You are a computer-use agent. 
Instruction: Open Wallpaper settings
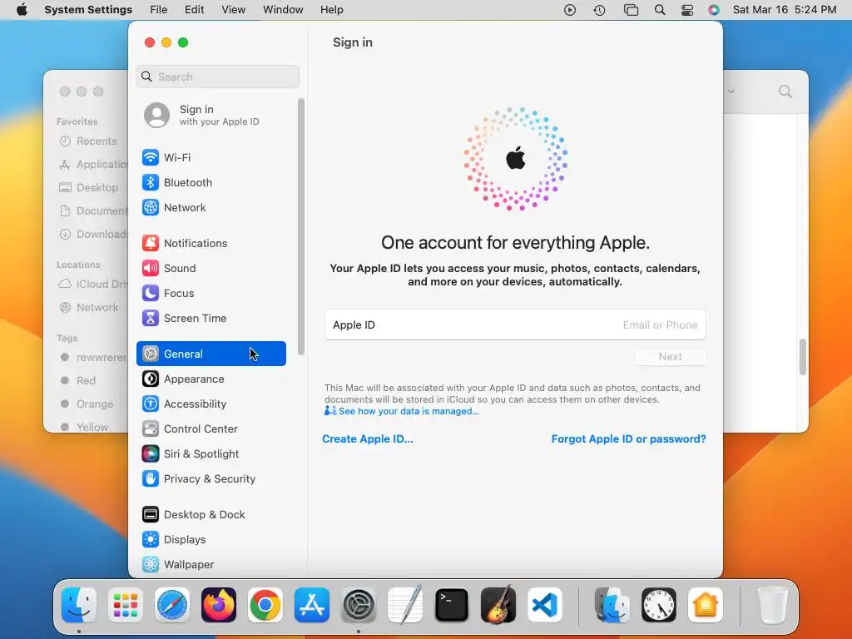point(211,565)
